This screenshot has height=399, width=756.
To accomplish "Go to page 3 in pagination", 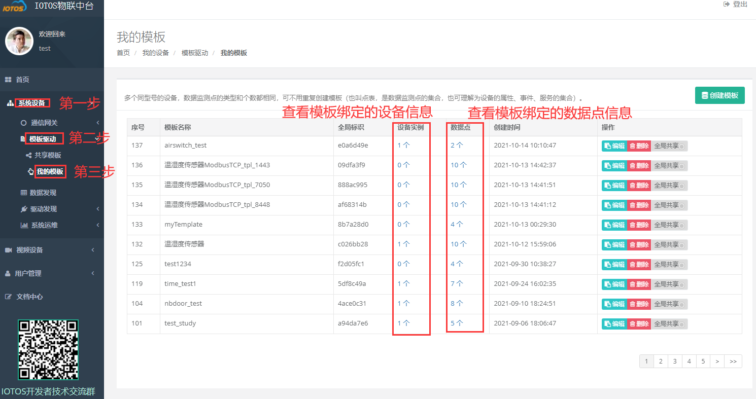I will 675,361.
